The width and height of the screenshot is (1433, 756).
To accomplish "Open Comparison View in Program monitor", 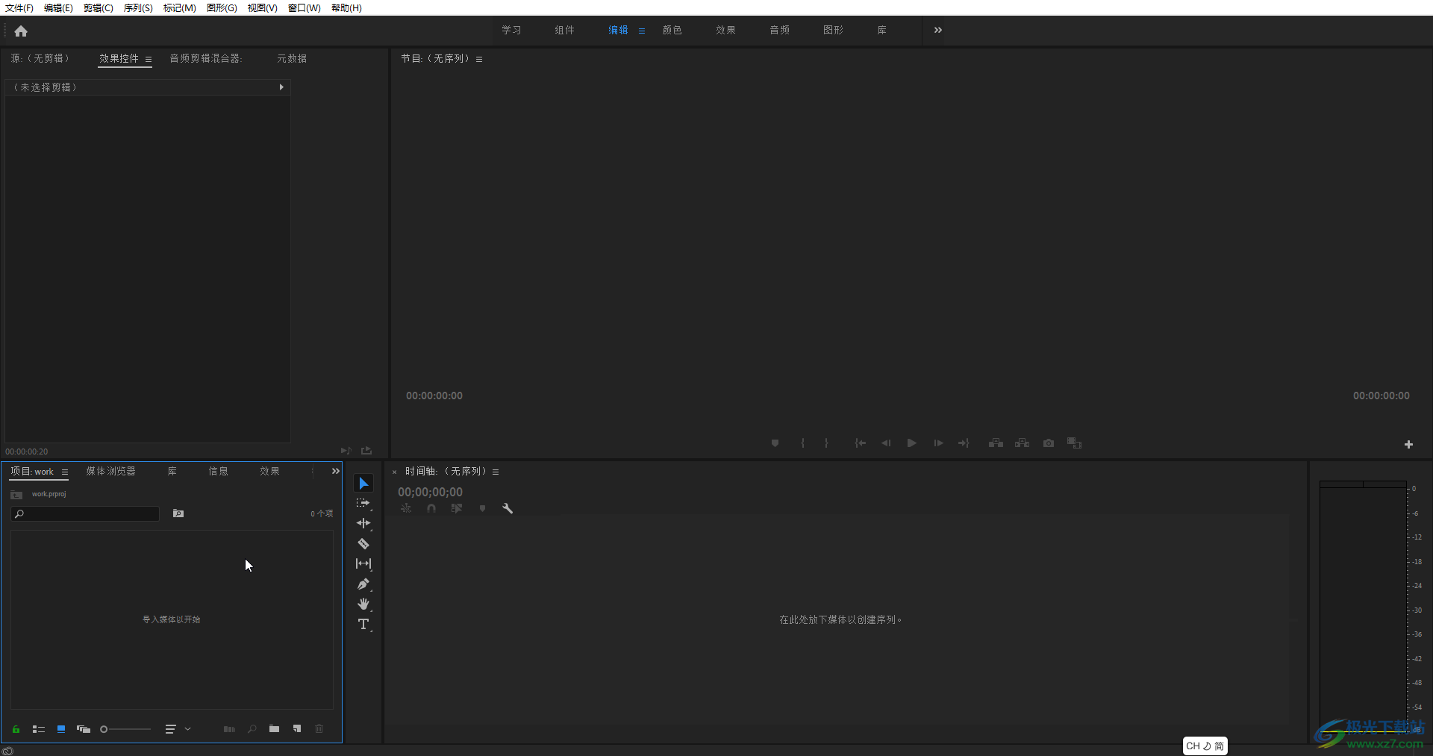I will tap(1074, 443).
